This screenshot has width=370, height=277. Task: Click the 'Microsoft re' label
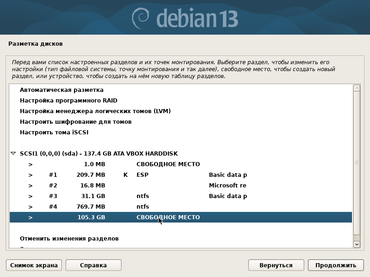(228, 186)
